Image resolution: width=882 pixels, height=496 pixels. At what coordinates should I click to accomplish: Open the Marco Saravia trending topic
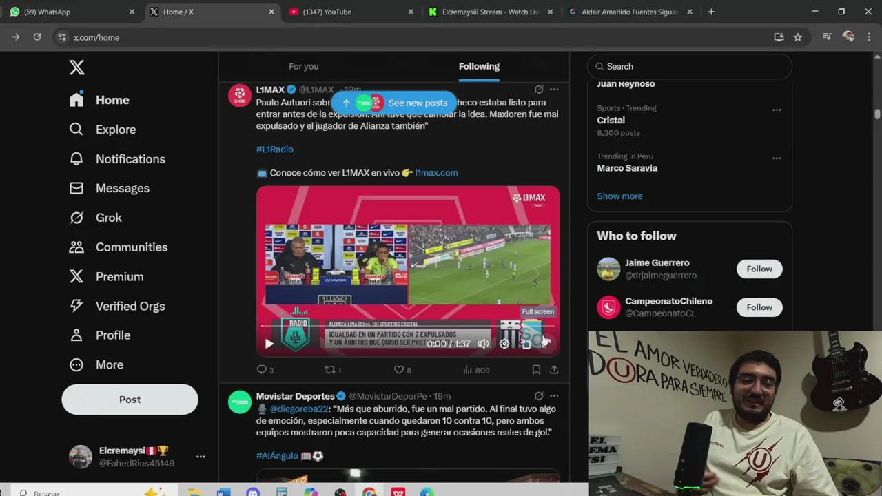tap(627, 168)
